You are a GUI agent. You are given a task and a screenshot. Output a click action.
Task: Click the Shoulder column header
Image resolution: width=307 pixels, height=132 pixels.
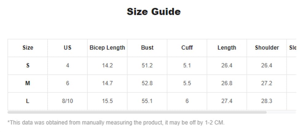pyautogui.click(x=267, y=48)
